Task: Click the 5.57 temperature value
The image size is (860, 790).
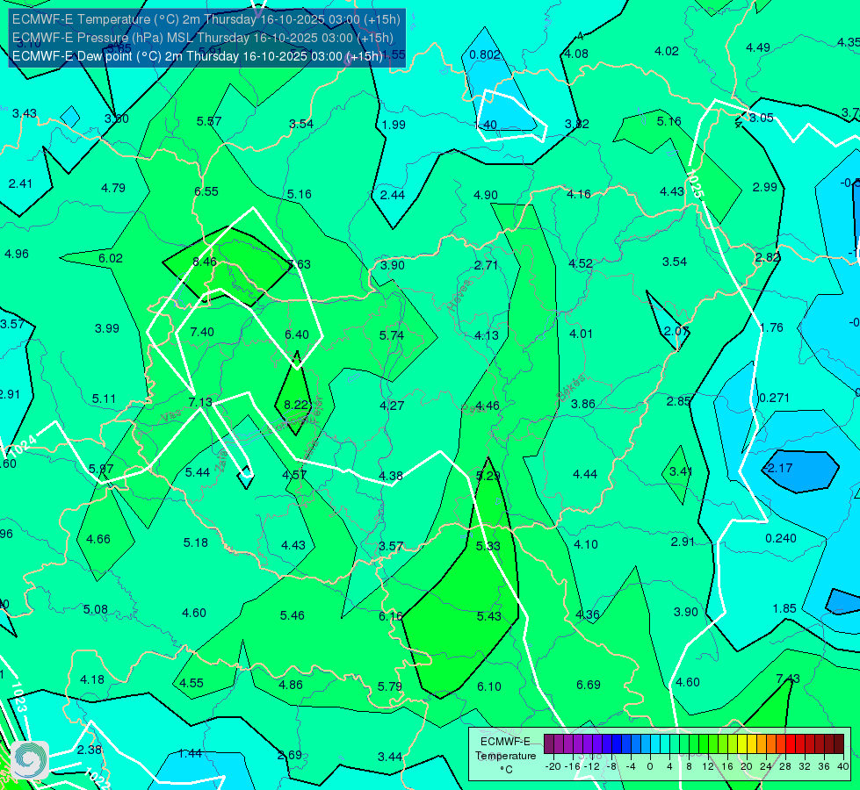Action: pos(209,121)
